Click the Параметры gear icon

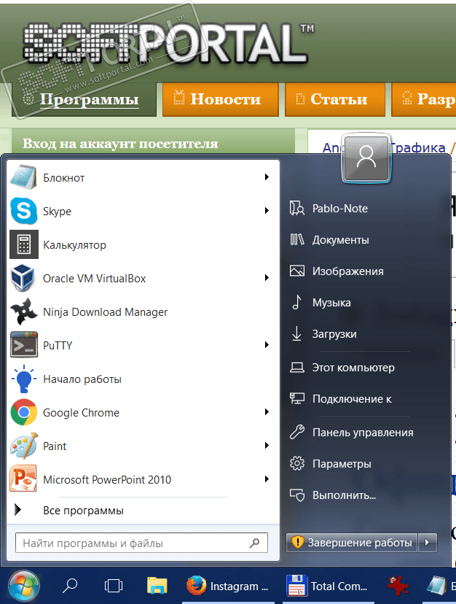click(296, 463)
